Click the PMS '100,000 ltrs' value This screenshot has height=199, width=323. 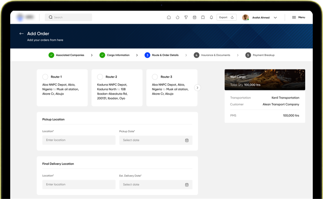[x=291, y=115]
